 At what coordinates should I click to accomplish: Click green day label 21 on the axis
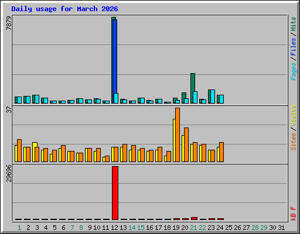click(x=193, y=228)
